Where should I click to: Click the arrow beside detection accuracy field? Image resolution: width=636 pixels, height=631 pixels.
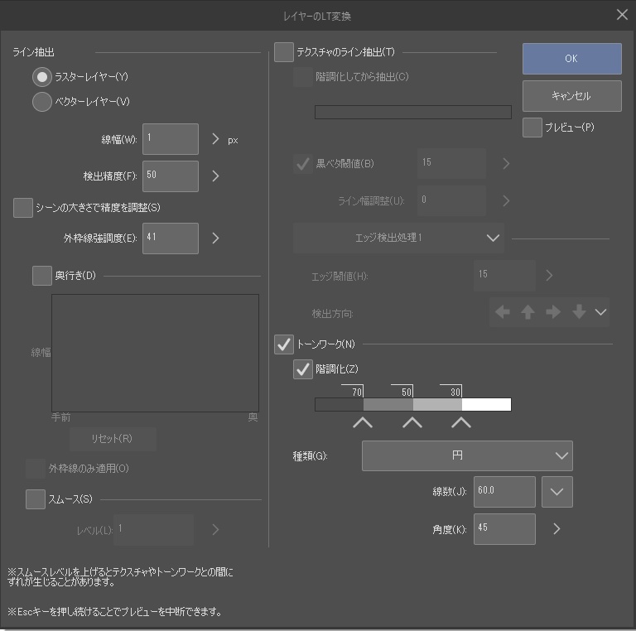tap(216, 176)
